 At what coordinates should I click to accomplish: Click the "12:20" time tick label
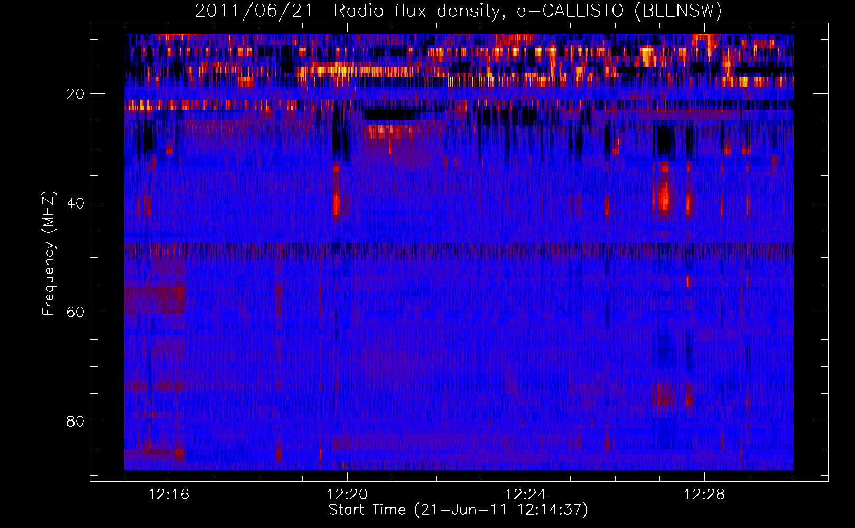tap(347, 495)
